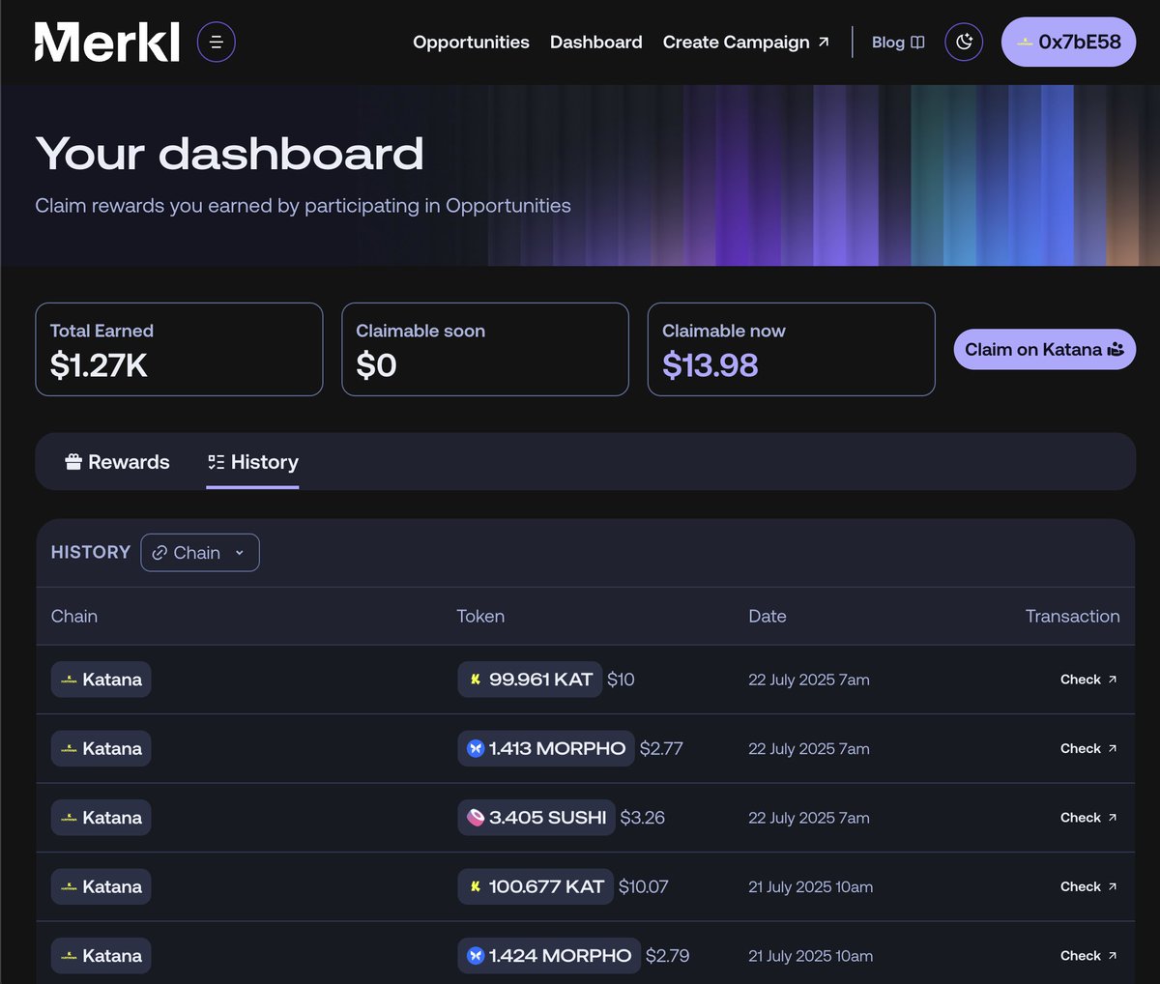Click the MORPHO butterfly icon in the 1.413 MORPHO badge
Screen dimensions: 1160x984
tap(476, 748)
